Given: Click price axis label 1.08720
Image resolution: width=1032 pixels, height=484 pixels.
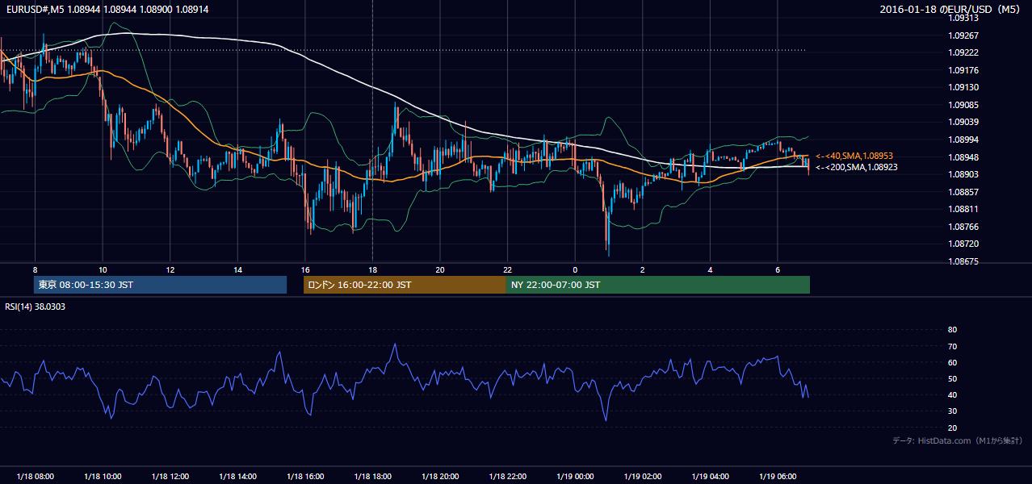Looking at the screenshot, I should point(963,244).
